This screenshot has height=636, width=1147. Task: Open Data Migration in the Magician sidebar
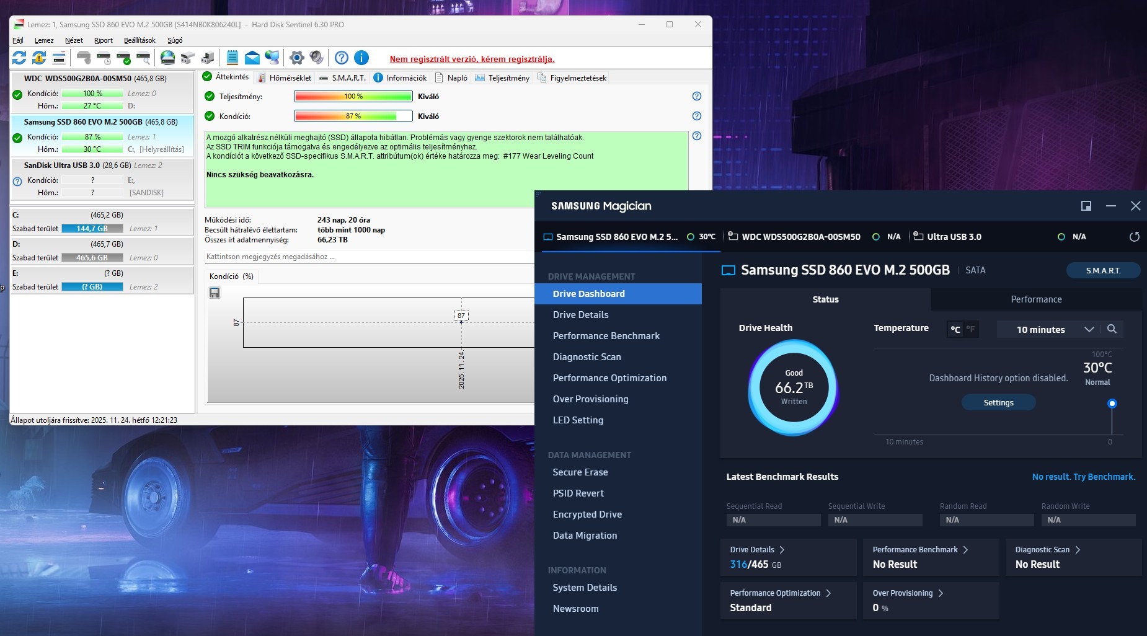[585, 536]
